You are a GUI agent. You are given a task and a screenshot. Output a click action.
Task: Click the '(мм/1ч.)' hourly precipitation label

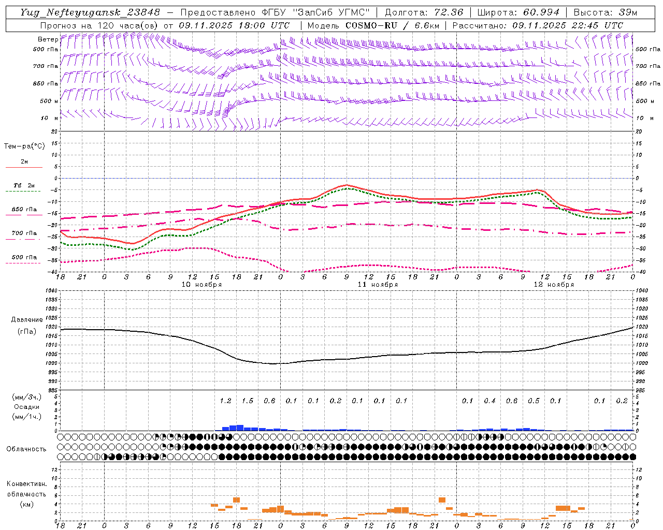pyautogui.click(x=26, y=417)
